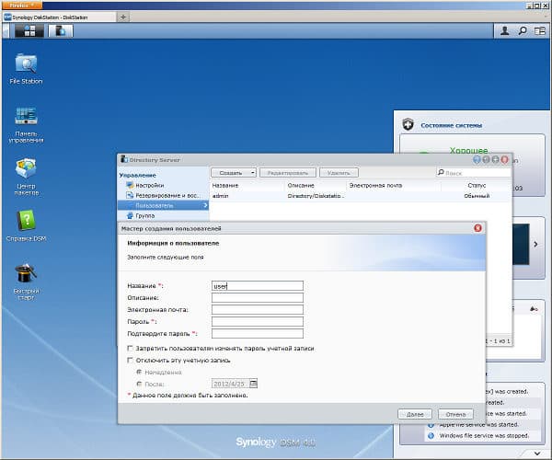Launch the Быстрый старт wizard icon
The width and height of the screenshot is (552, 460).
click(x=26, y=282)
